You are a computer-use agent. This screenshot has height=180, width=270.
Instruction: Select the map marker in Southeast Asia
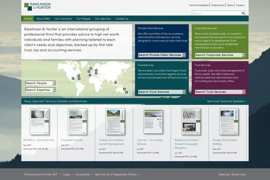[x=116, y=82]
